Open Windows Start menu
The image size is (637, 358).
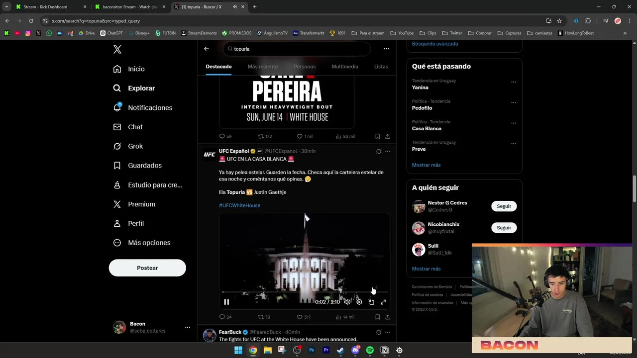click(x=238, y=350)
